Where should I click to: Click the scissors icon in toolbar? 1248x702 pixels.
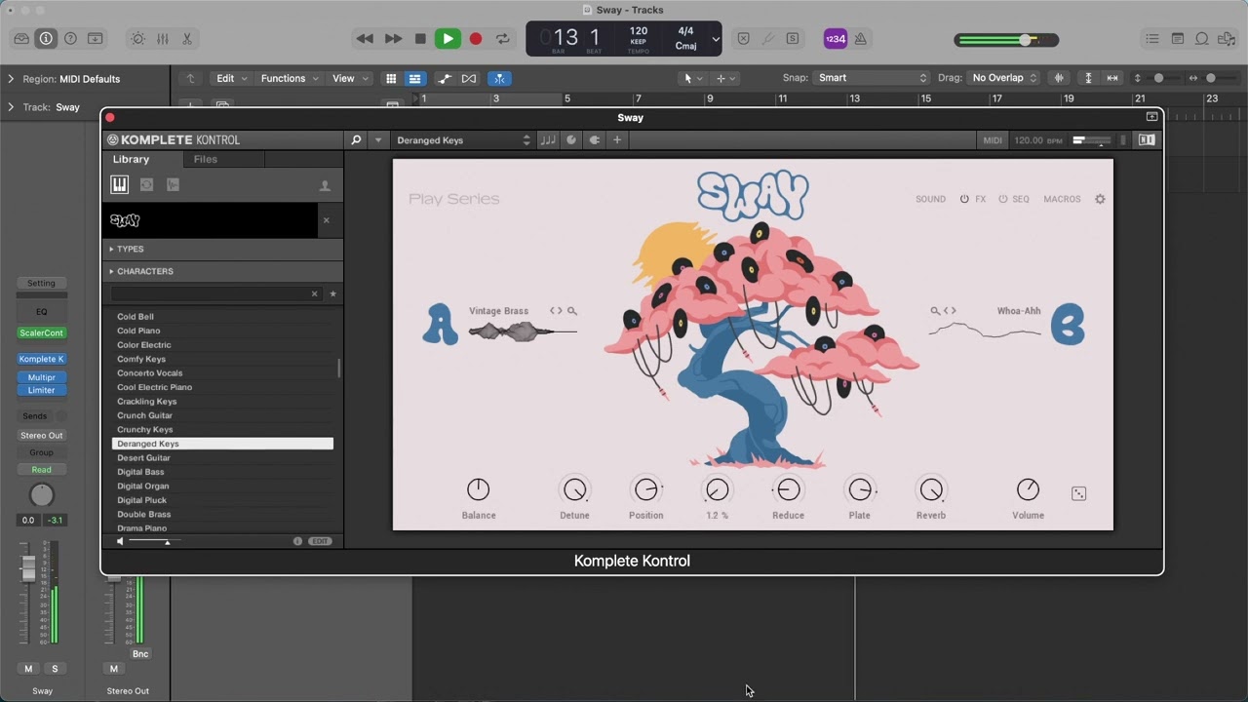187,39
